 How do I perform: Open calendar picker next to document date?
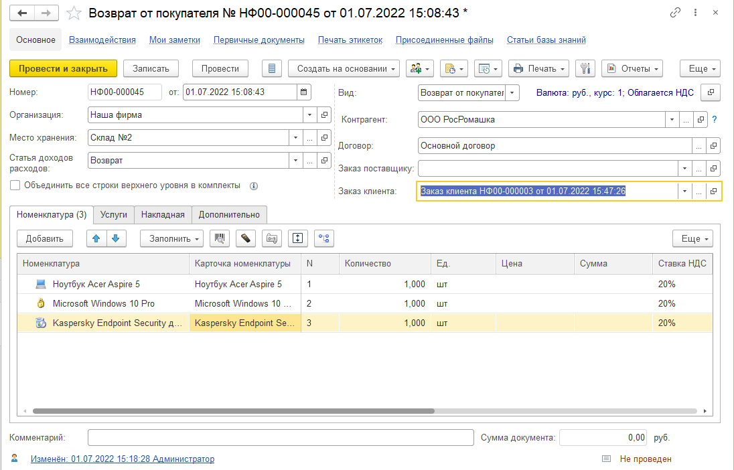[x=304, y=92]
